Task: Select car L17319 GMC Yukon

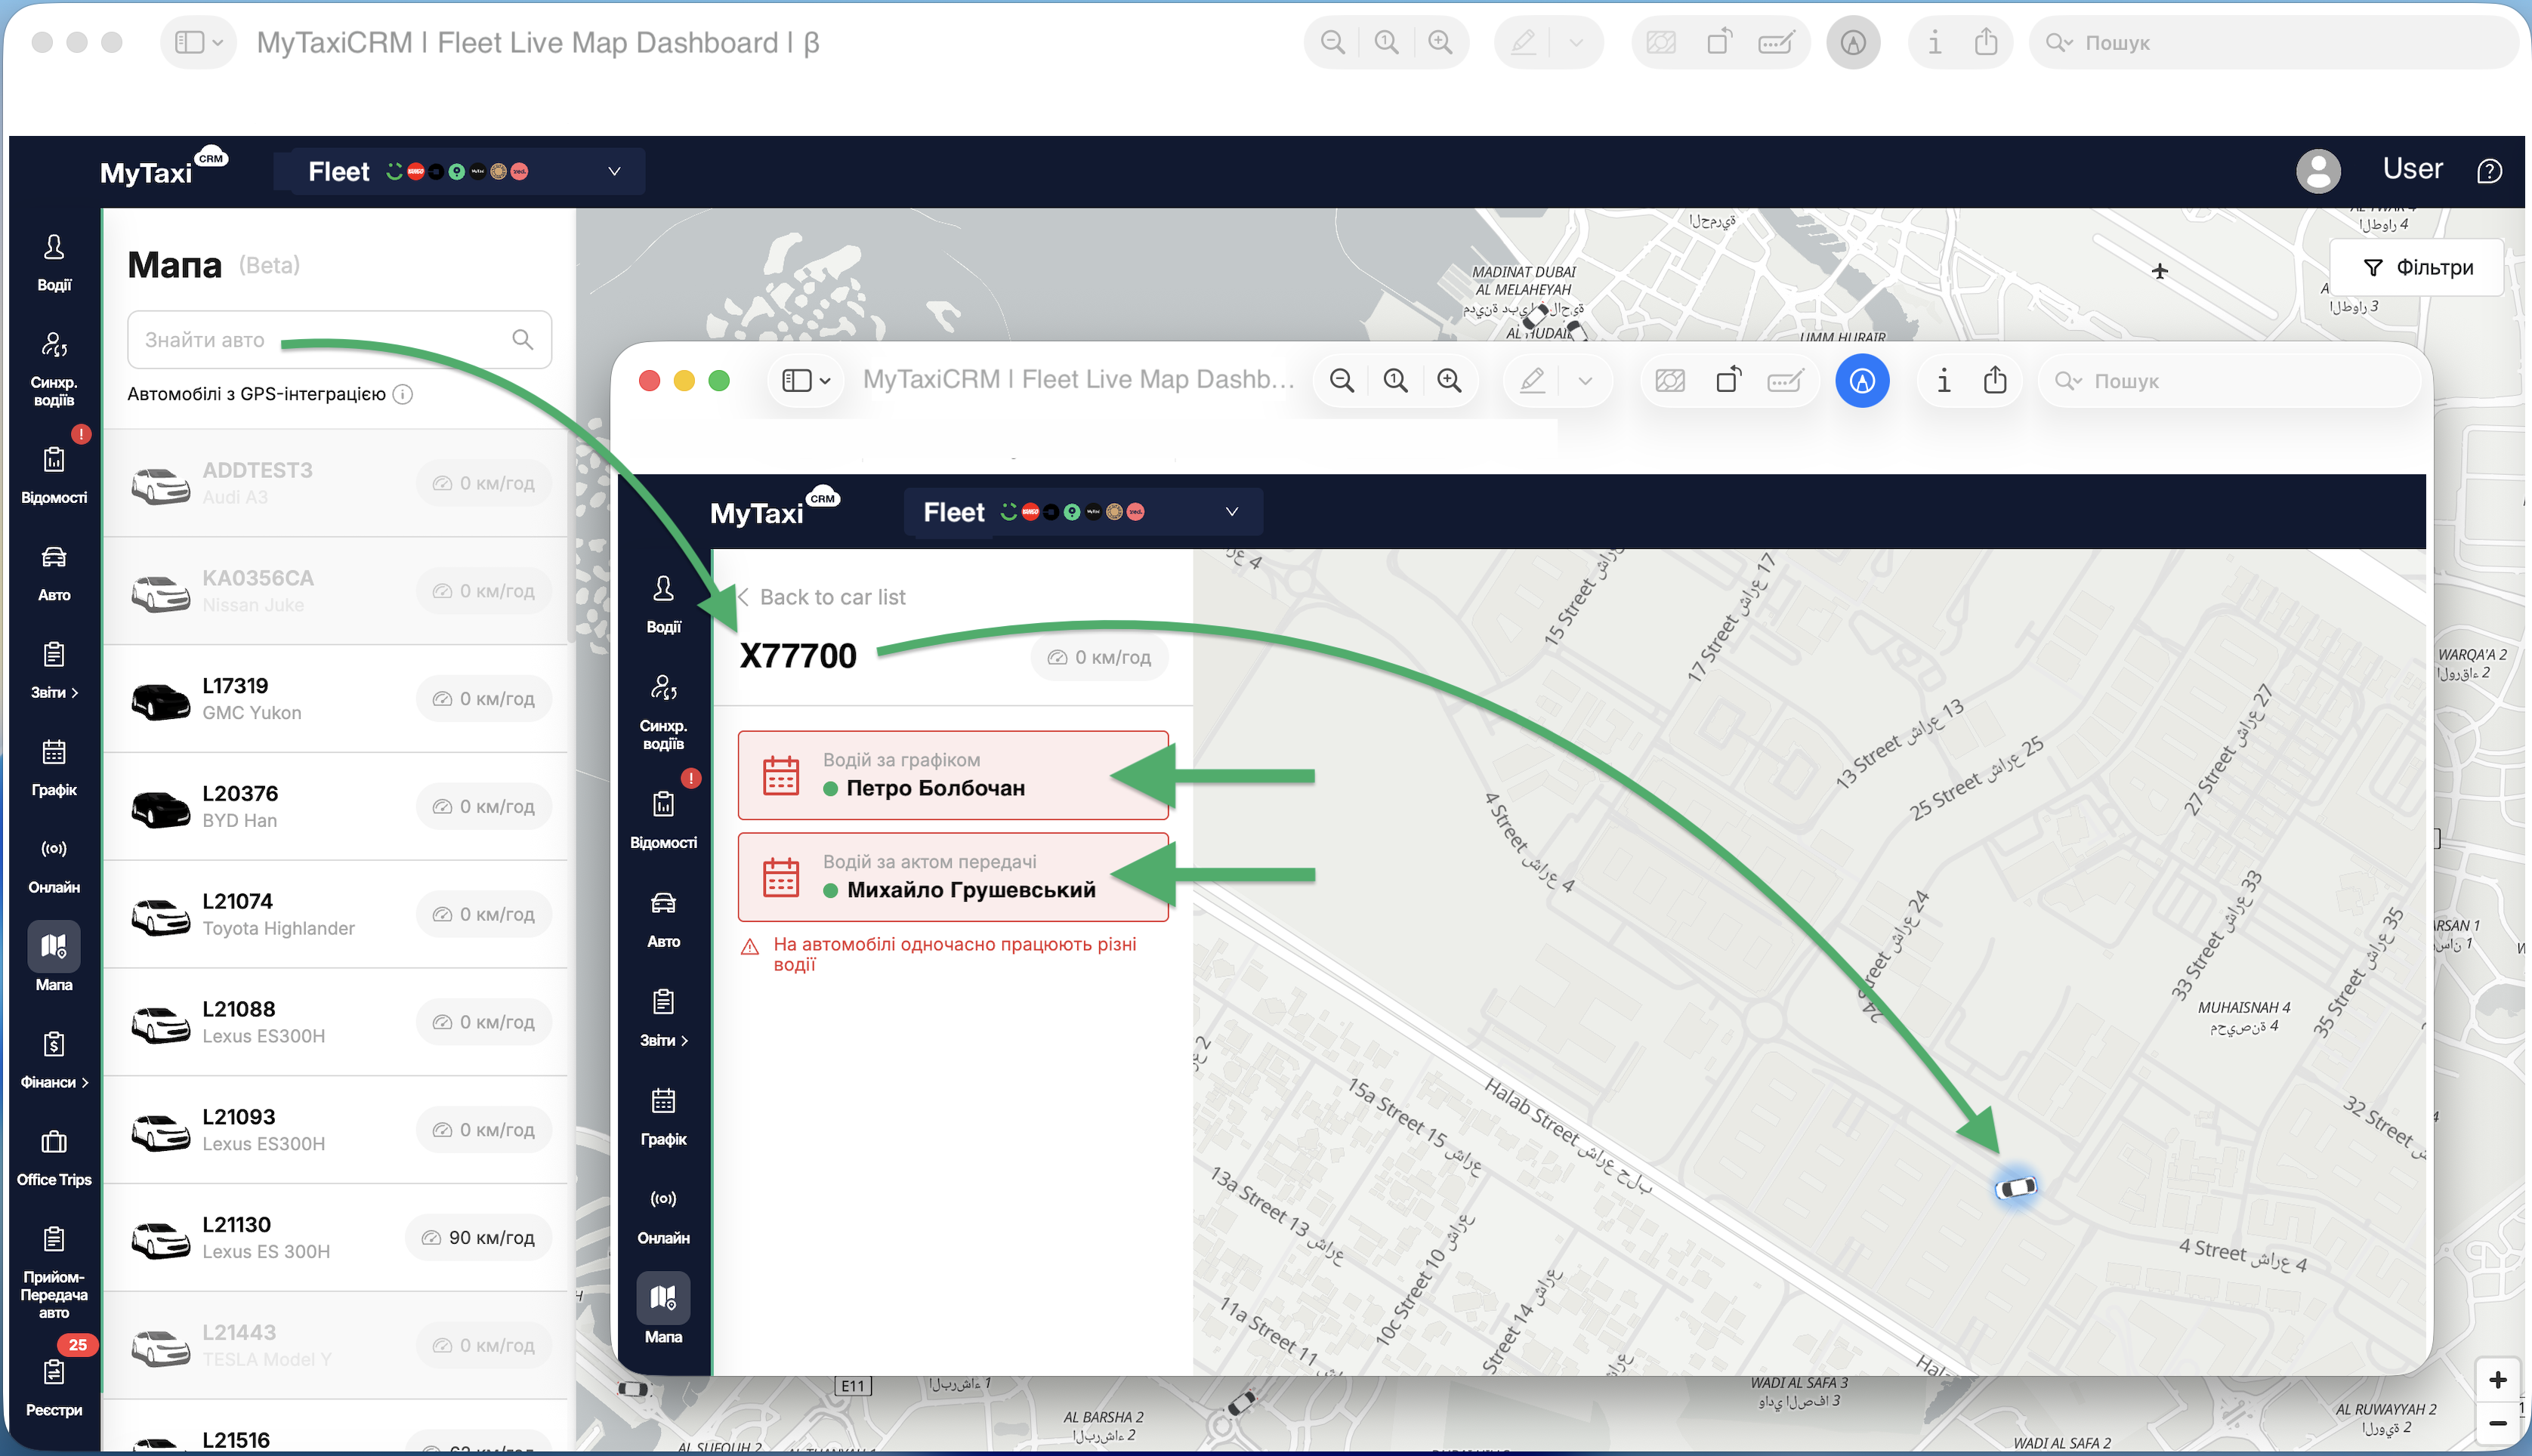Action: pyautogui.click(x=336, y=698)
